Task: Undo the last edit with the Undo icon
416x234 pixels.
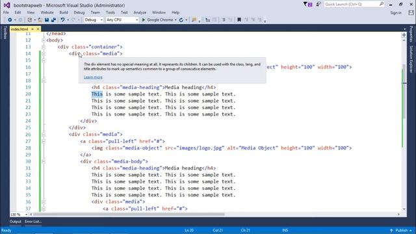Action: click(x=62, y=20)
